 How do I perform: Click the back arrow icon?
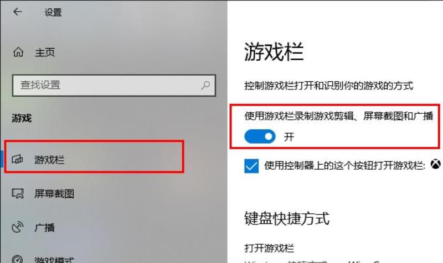(18, 12)
